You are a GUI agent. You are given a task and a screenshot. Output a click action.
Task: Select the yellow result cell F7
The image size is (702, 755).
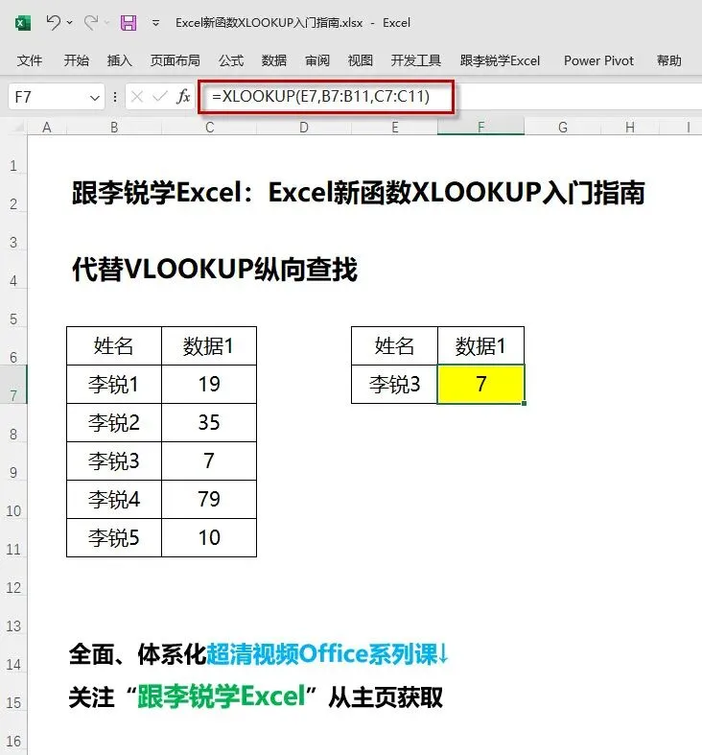point(481,385)
